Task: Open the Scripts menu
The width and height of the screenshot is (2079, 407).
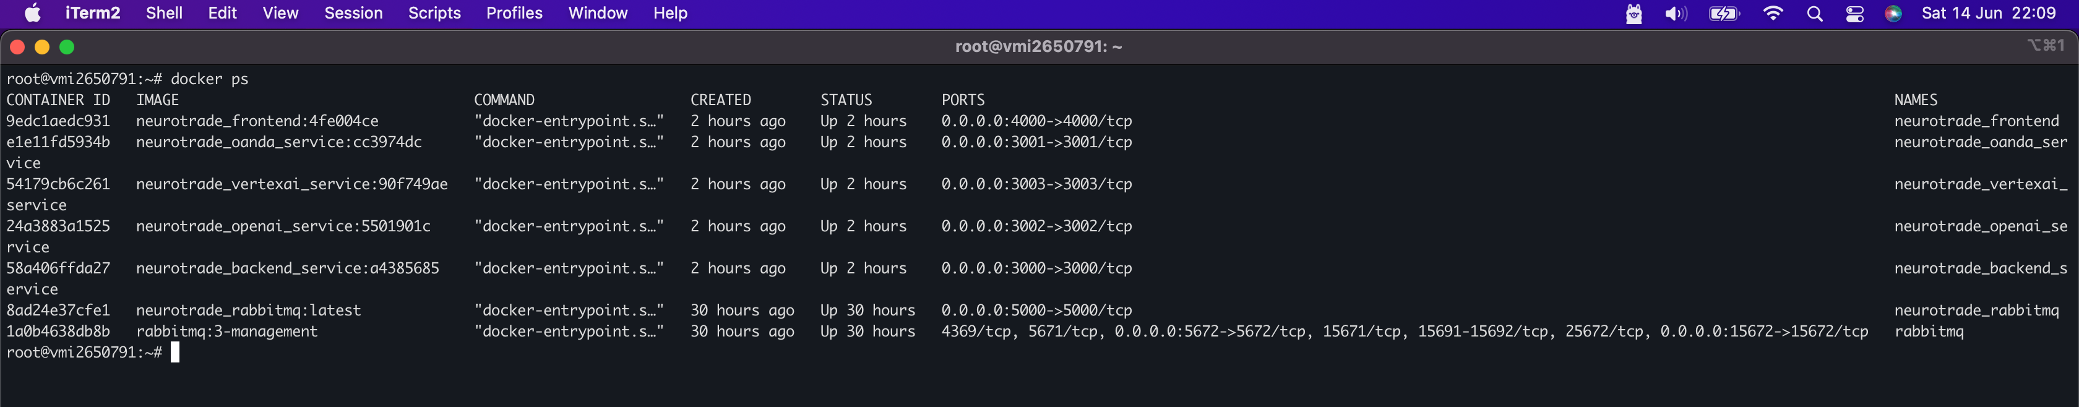Action: 434,13
